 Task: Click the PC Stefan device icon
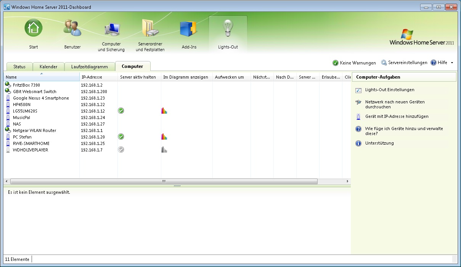(8, 137)
